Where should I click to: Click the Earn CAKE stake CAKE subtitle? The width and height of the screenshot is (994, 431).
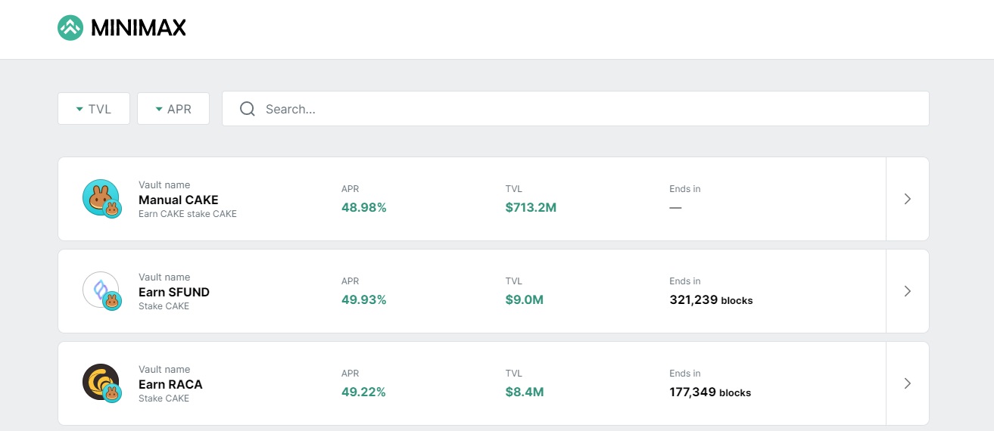pyautogui.click(x=188, y=214)
